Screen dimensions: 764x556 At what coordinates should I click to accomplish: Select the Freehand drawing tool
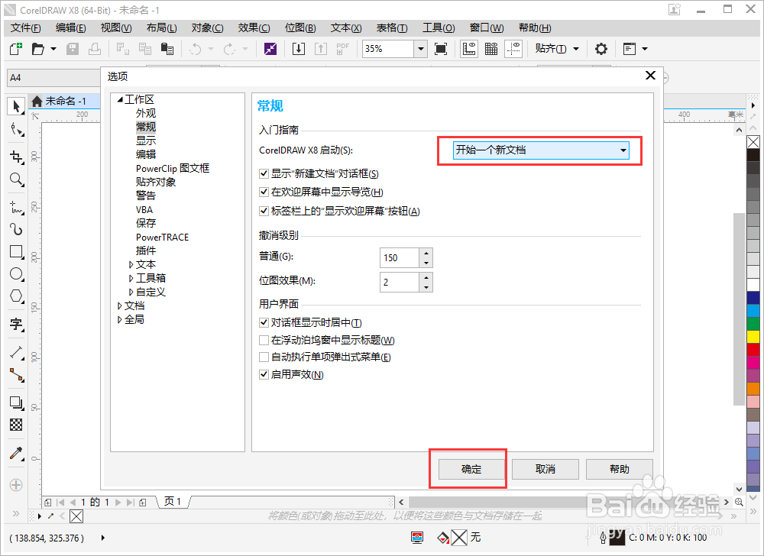[x=17, y=208]
